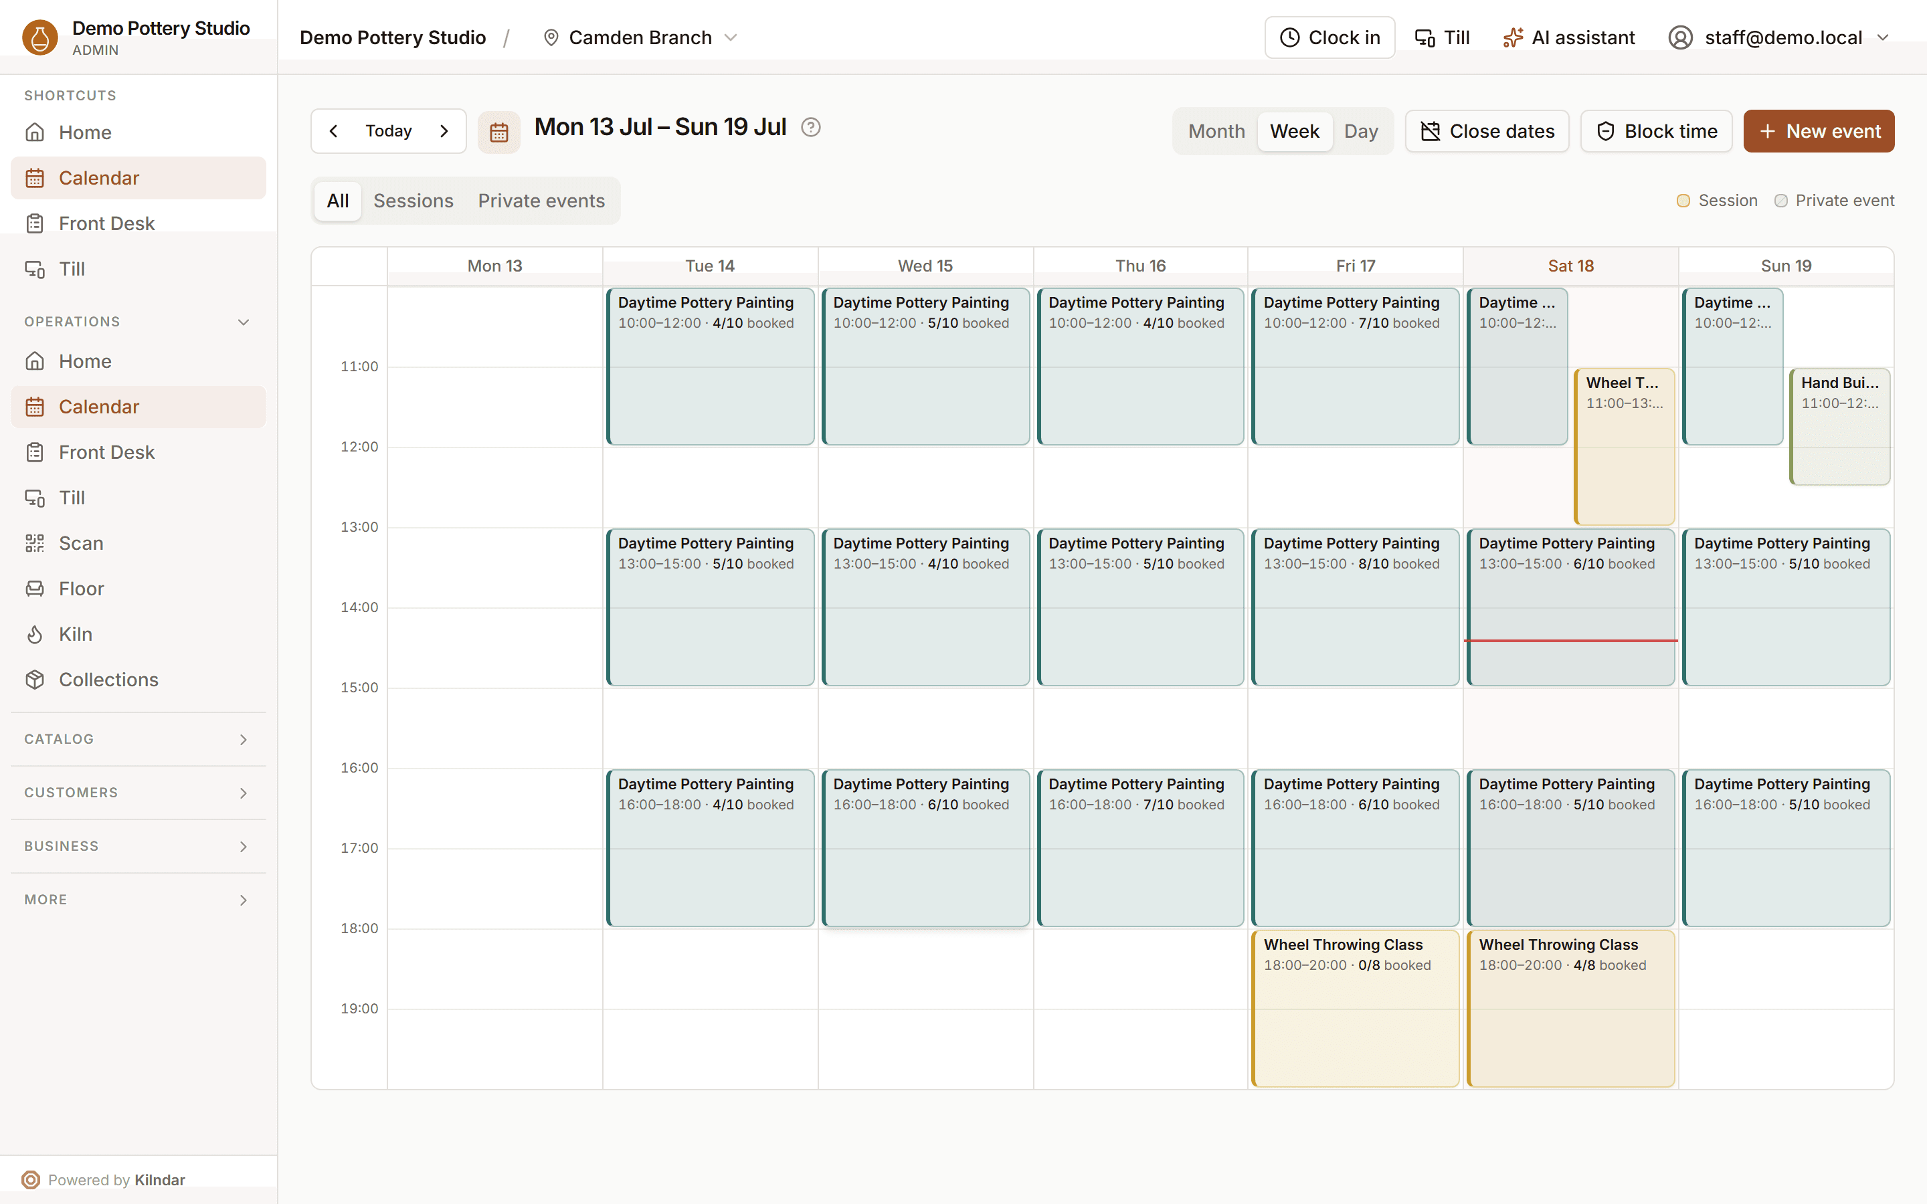The image size is (1927, 1204).
Task: Create a New event
Action: click(1819, 130)
